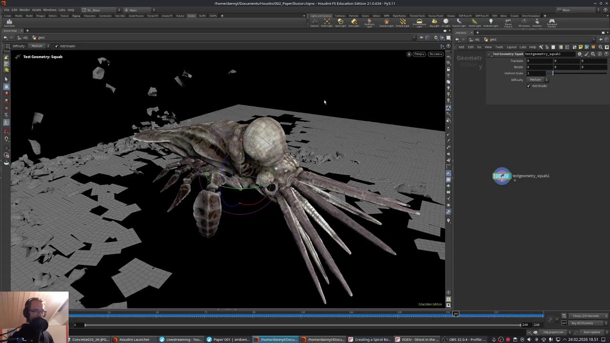The height and width of the screenshot is (343, 610).
Task: Click the parameter pane info icon
Action: click(x=600, y=54)
